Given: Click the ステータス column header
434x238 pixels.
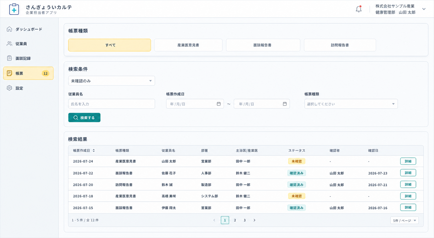Looking at the screenshot, I should pyautogui.click(x=297, y=150).
